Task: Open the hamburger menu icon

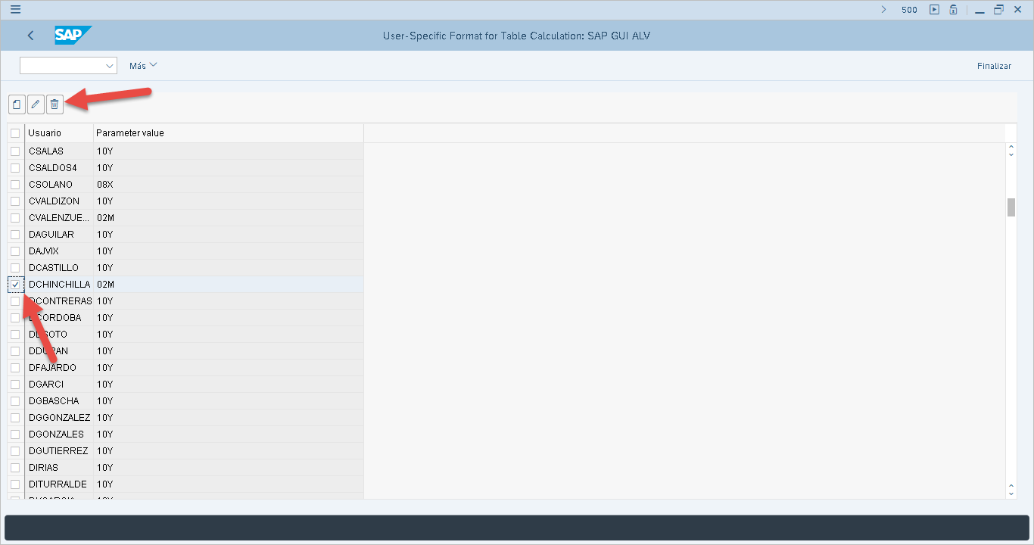Action: coord(15,10)
